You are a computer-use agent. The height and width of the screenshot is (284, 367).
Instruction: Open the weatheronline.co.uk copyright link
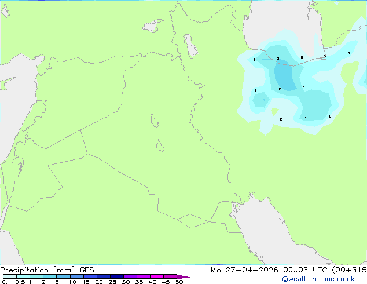(x=318, y=279)
